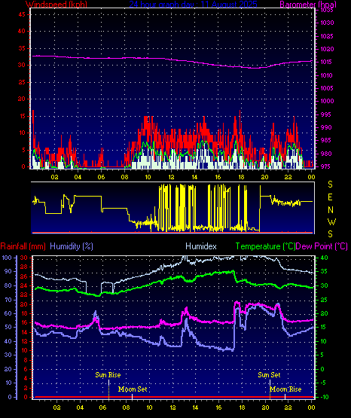The image size is (351, 418).
Task: Click the 100 value on humidity axis
Action: (7, 258)
